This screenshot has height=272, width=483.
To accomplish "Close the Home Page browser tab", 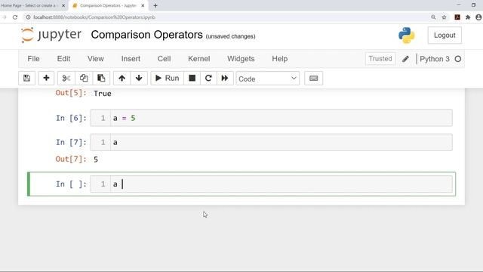I will [x=63, y=5].
